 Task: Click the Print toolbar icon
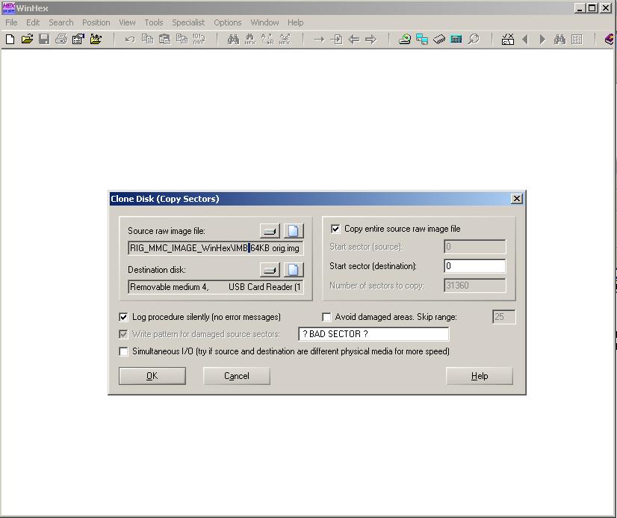61,39
